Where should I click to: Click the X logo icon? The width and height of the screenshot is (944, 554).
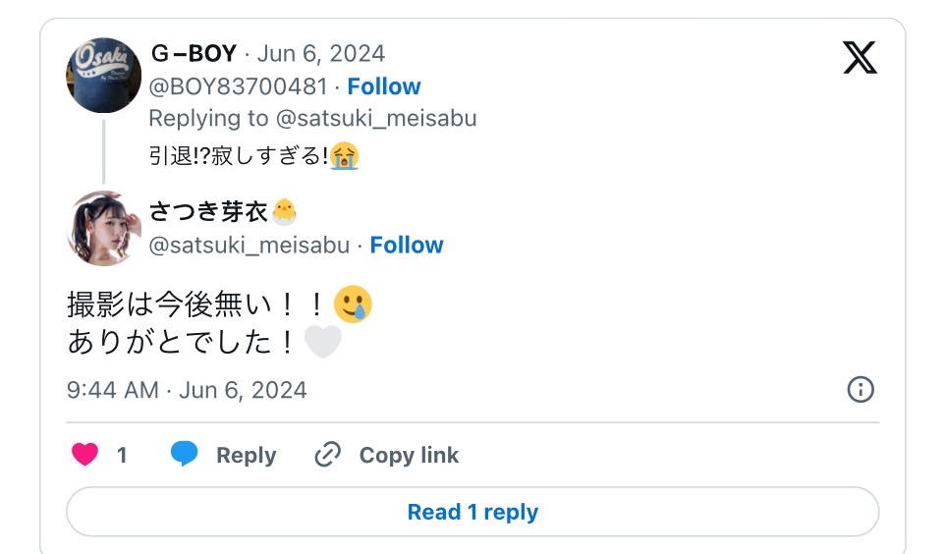[x=860, y=59]
